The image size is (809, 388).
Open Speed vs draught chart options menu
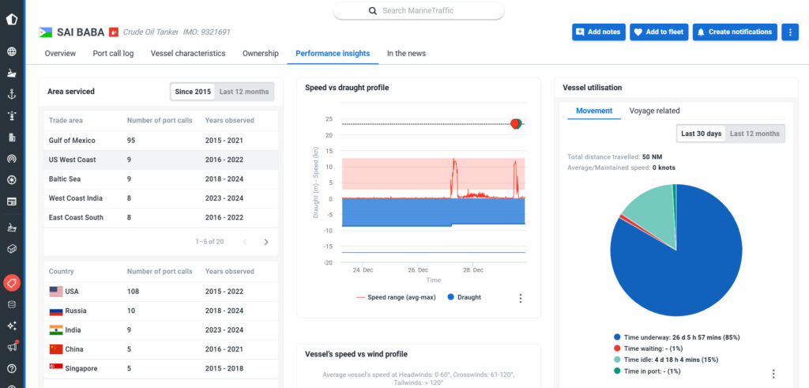click(x=520, y=298)
